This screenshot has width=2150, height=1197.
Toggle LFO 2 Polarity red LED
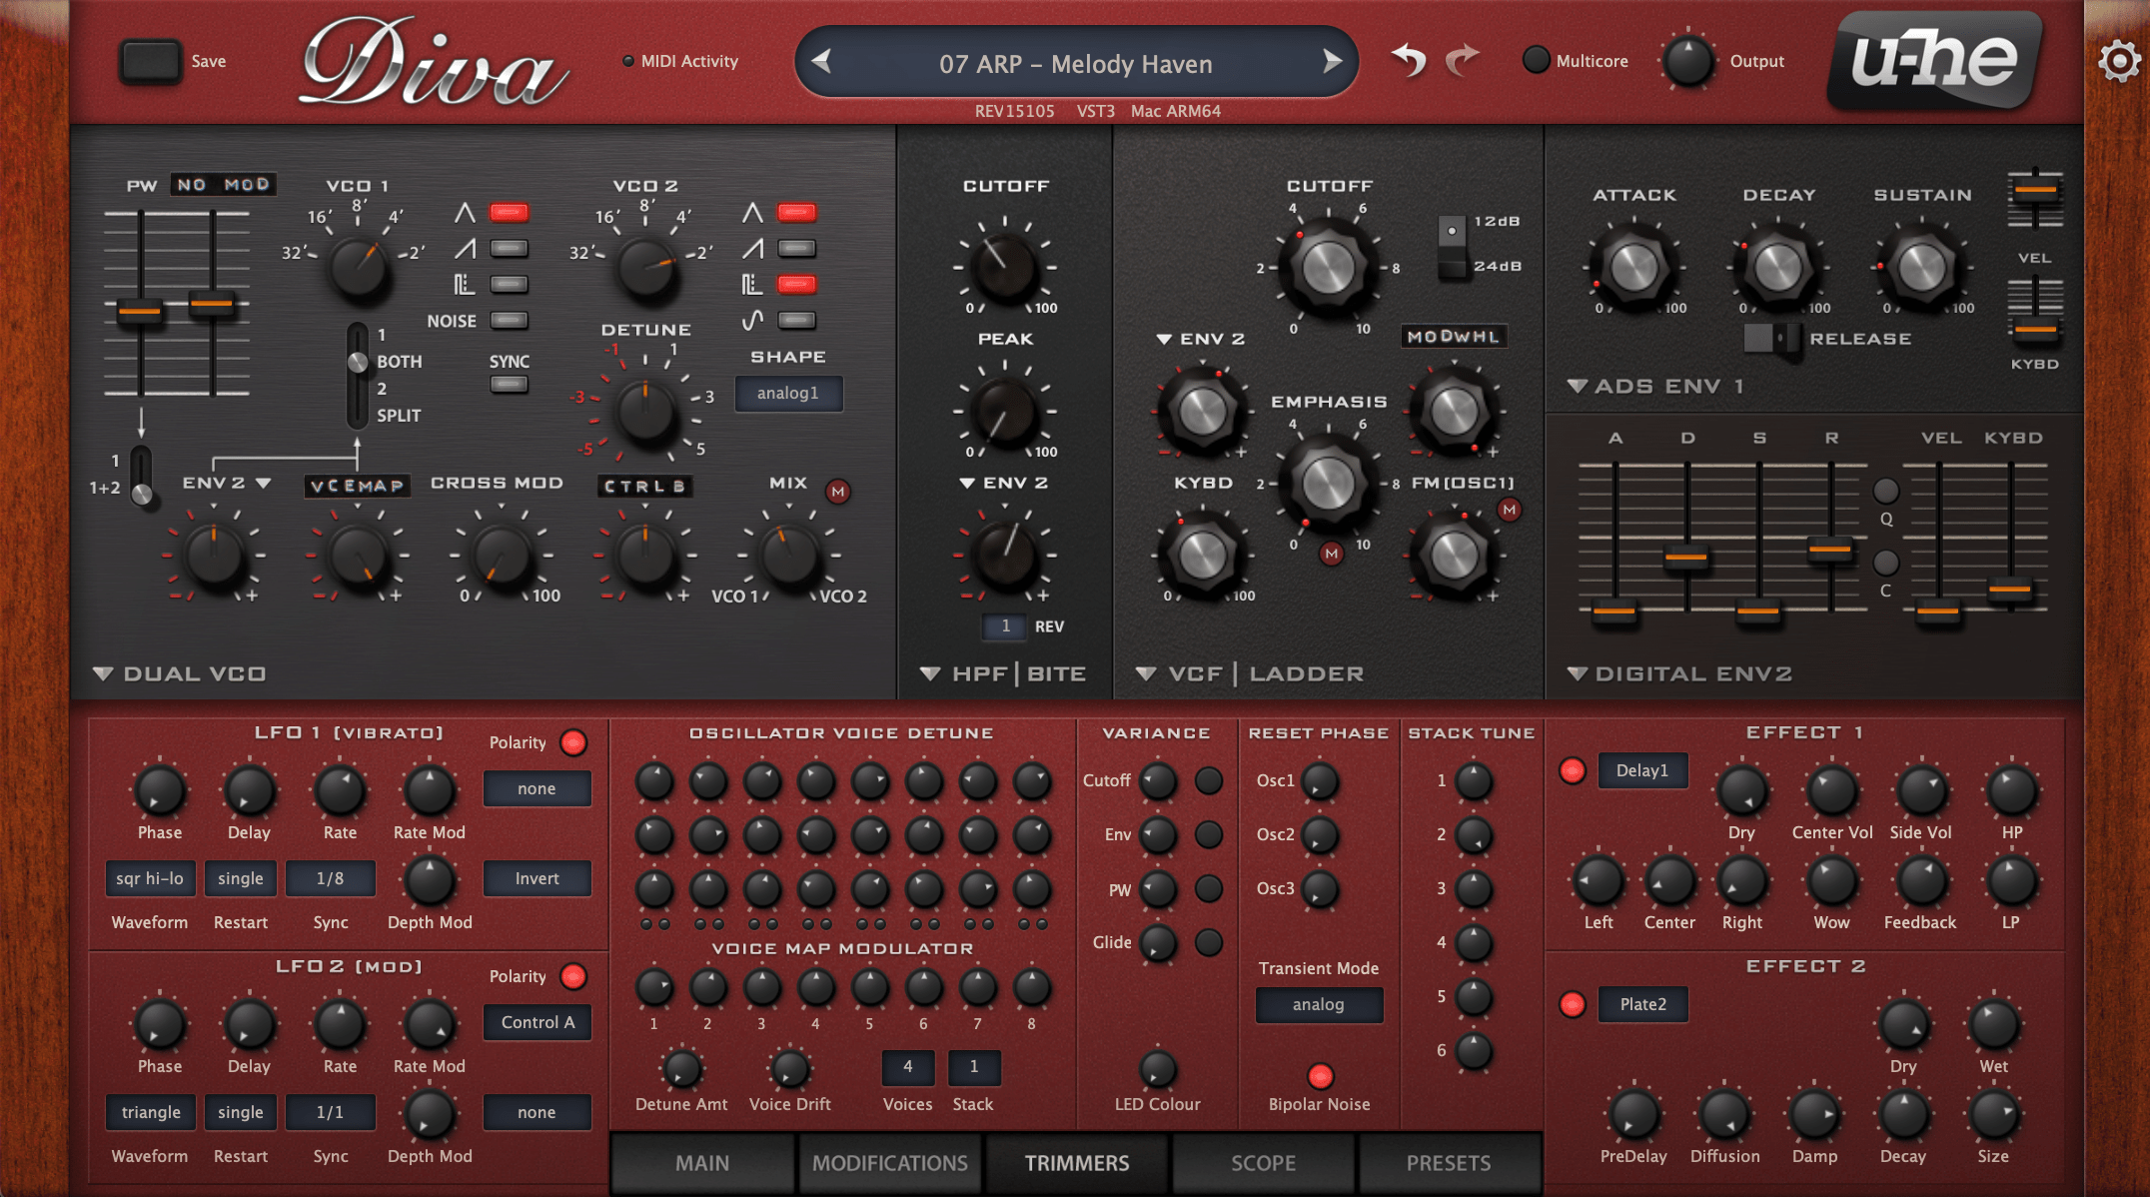573,976
